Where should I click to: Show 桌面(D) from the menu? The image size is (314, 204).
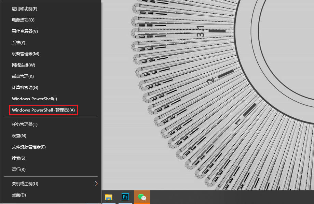pos(51,195)
